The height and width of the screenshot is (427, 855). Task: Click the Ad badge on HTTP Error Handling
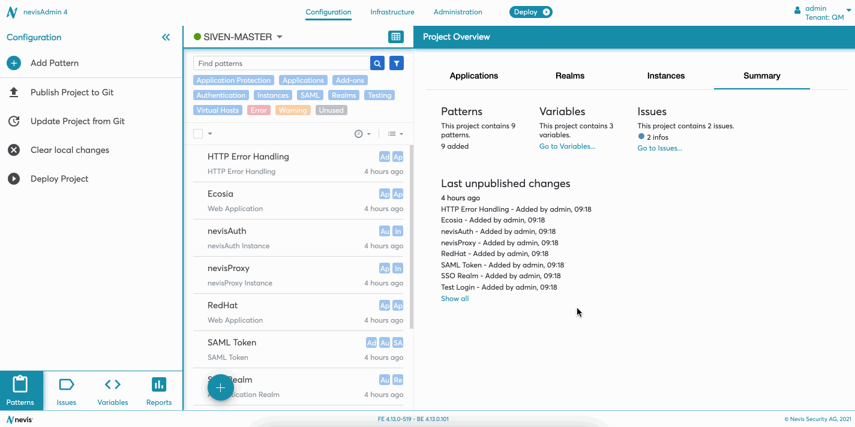coord(385,157)
